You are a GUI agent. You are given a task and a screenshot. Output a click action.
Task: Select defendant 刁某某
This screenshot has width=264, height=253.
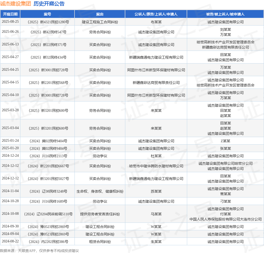[225, 201]
